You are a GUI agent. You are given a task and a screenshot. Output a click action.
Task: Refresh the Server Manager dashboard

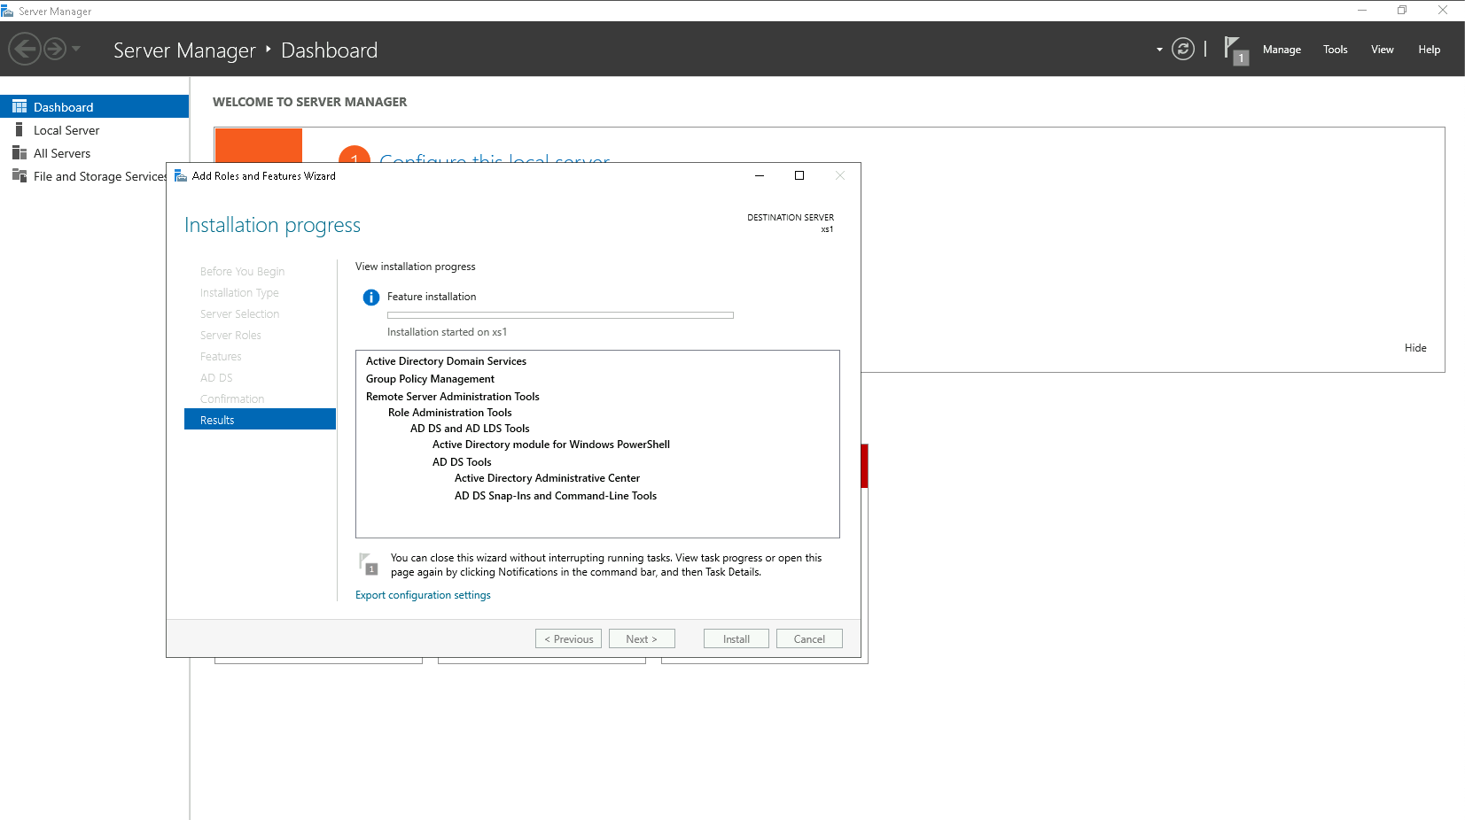click(x=1182, y=49)
